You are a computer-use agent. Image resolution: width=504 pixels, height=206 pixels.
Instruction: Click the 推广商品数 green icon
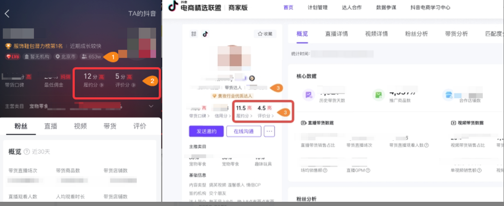coord(378,95)
